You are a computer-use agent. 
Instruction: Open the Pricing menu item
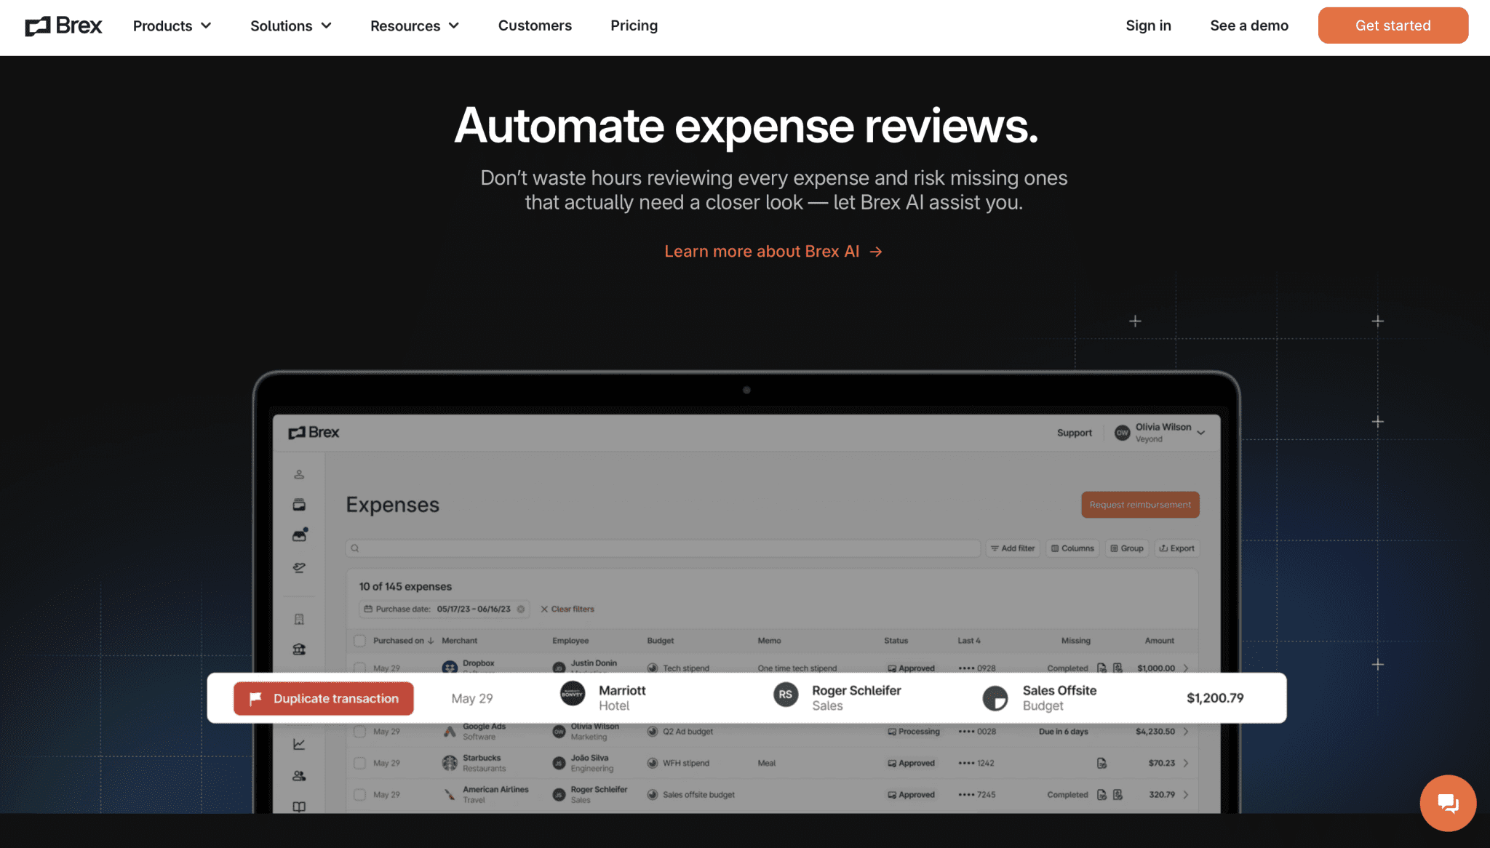pos(634,25)
